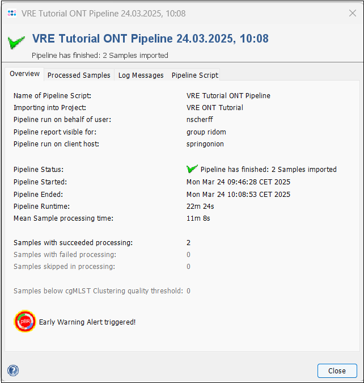Switch to the Overview tab
The height and width of the screenshot is (383, 364).
click(x=25, y=74)
